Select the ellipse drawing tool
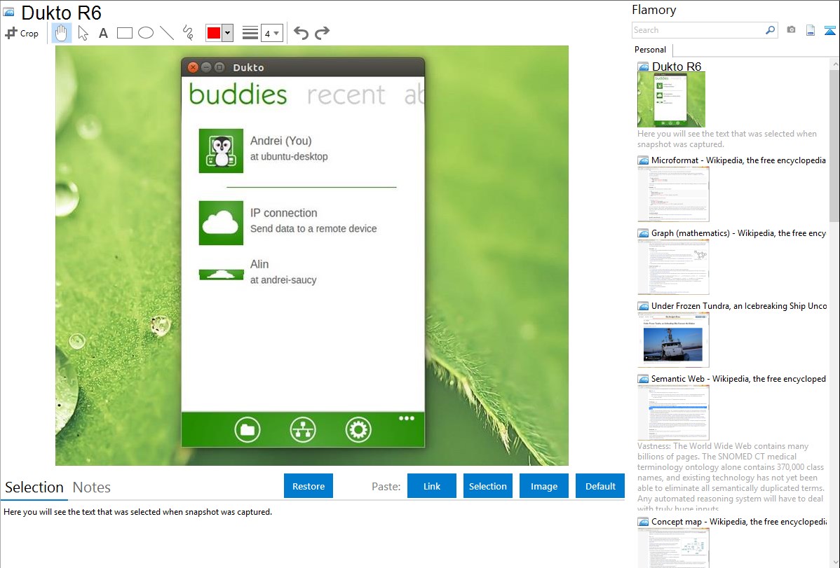Viewport: 840px width, 568px height. tap(146, 33)
